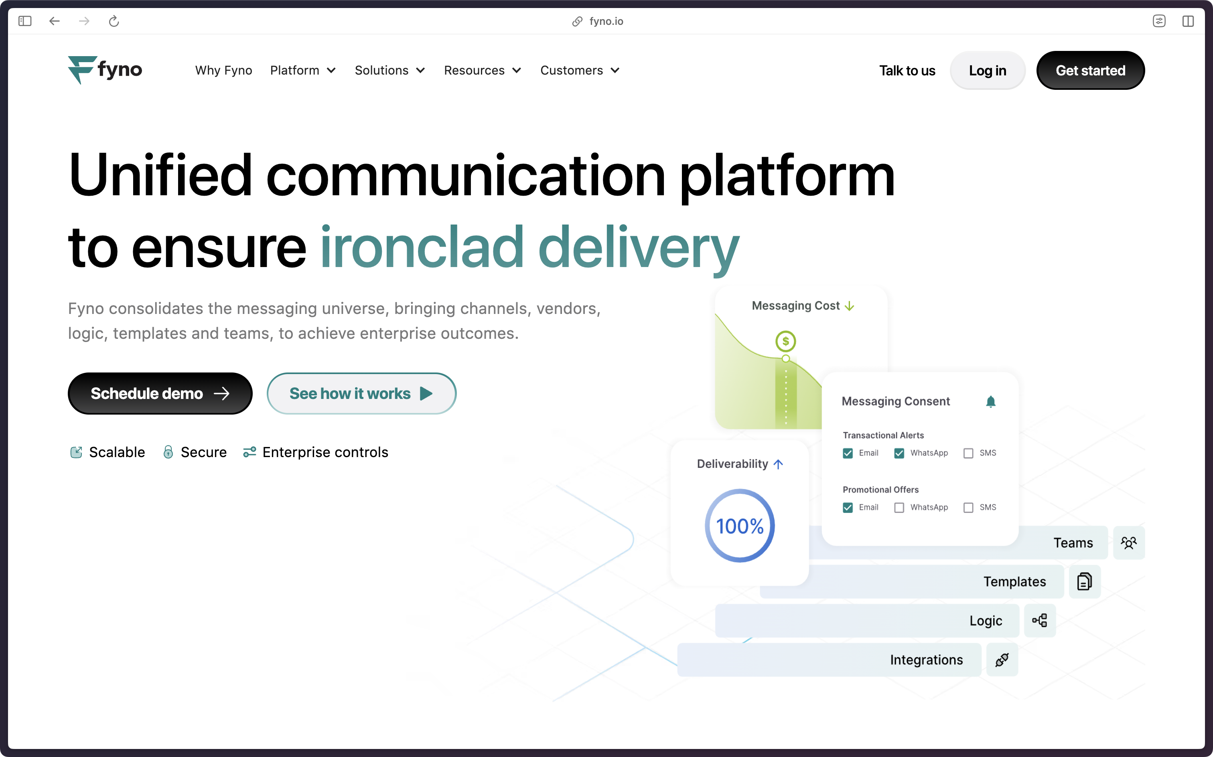Expand the Customers dropdown menu

tap(580, 71)
